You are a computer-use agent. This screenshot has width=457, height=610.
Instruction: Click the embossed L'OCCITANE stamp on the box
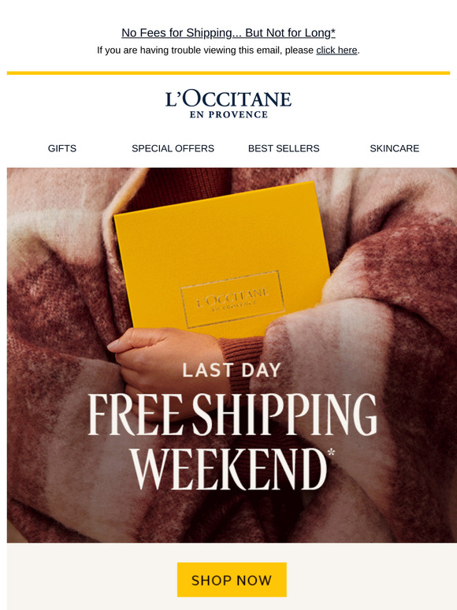pyautogui.click(x=232, y=299)
